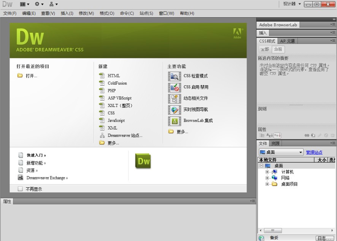Expand the 桌面项目 tree node
The image size is (337, 241).
pos(267,184)
